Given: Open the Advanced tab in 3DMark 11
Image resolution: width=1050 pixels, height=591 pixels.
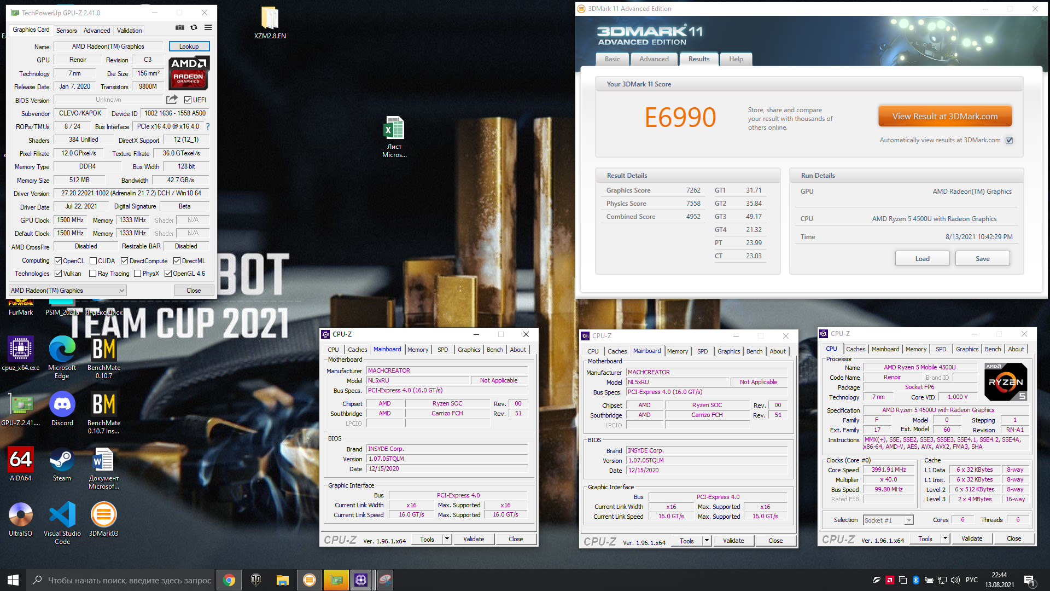Looking at the screenshot, I should click(x=654, y=59).
